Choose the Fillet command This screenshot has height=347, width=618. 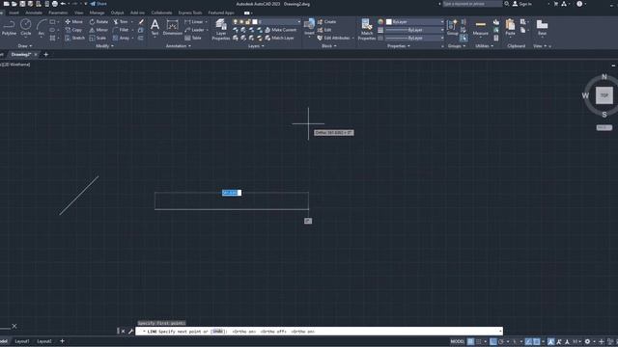(121, 30)
